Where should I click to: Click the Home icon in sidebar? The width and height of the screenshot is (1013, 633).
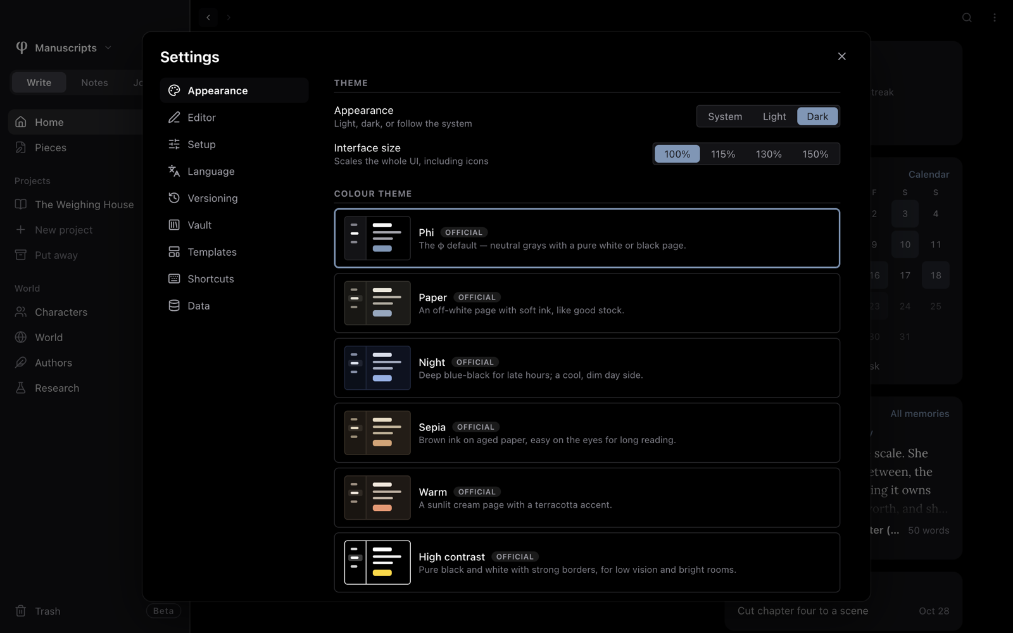(21, 122)
